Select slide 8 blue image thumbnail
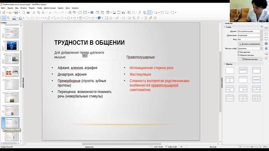The image size is (269, 151). (x=12, y=46)
